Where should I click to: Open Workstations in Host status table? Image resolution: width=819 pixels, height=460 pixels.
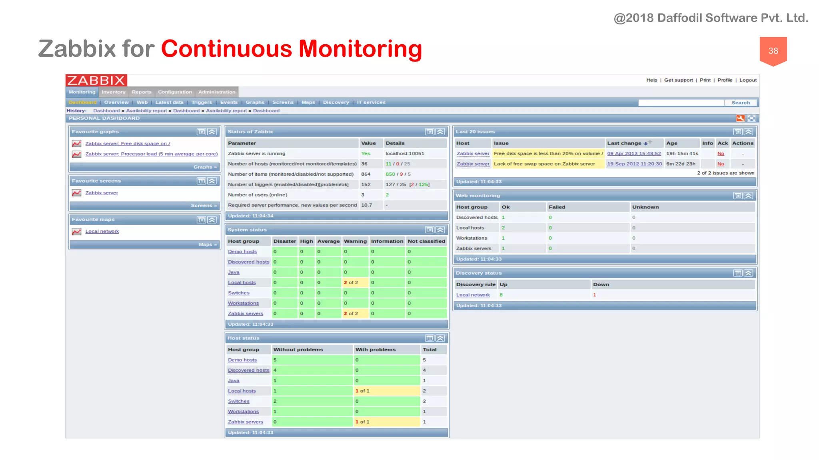pos(243,412)
